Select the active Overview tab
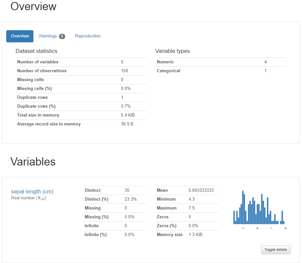The image size is (302, 263). [20, 36]
